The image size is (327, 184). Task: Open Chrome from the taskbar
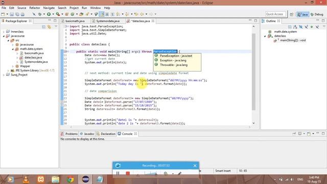tap(70, 179)
